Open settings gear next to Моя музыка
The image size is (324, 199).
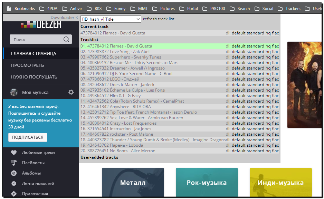[71, 92]
